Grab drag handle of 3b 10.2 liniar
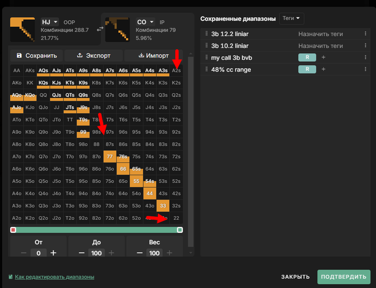This screenshot has width=376, height=288. (x=206, y=46)
